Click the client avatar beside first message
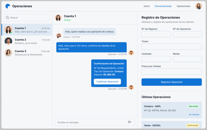 59,36
